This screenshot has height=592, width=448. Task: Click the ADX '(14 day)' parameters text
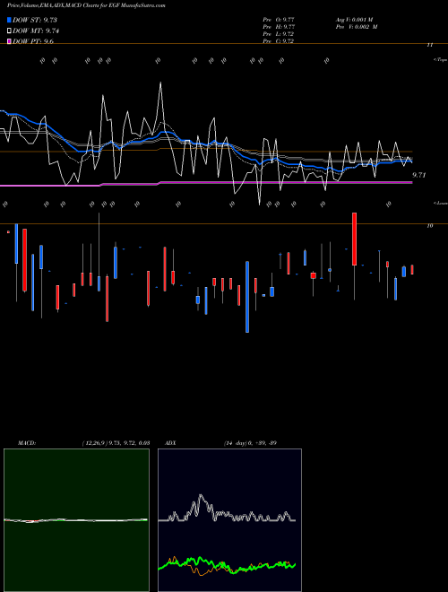click(x=235, y=443)
